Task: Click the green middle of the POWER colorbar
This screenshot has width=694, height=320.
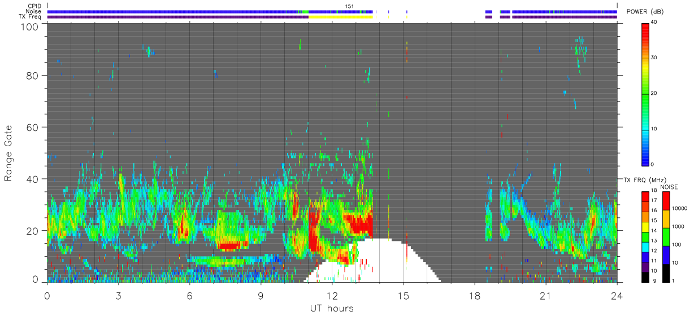Action: [645, 93]
